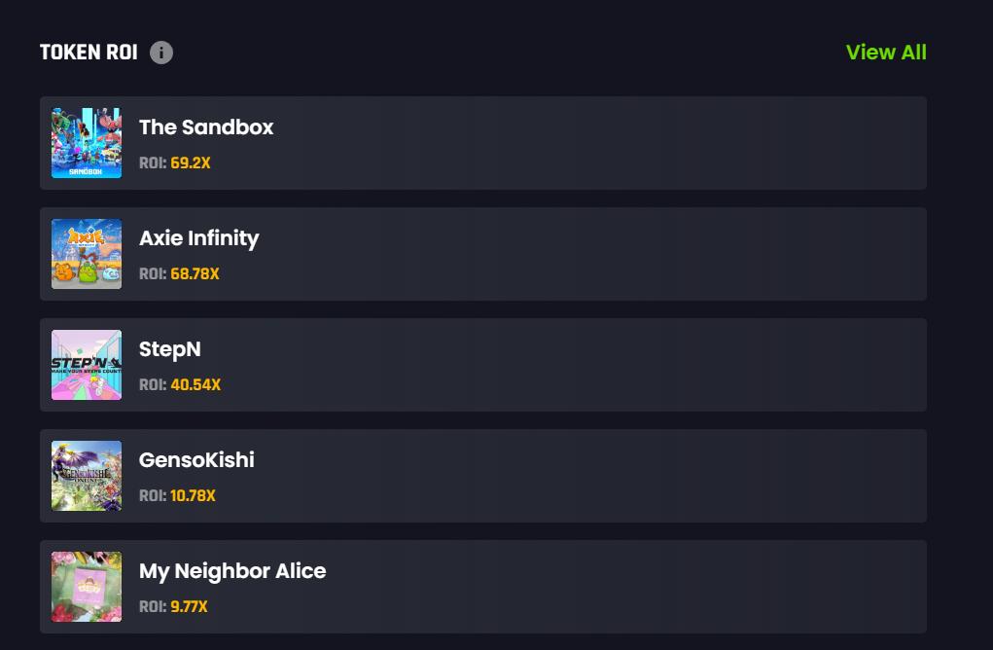Image resolution: width=993 pixels, height=650 pixels.
Task: Click the gray ROI label under StepN
Action: 153,385
